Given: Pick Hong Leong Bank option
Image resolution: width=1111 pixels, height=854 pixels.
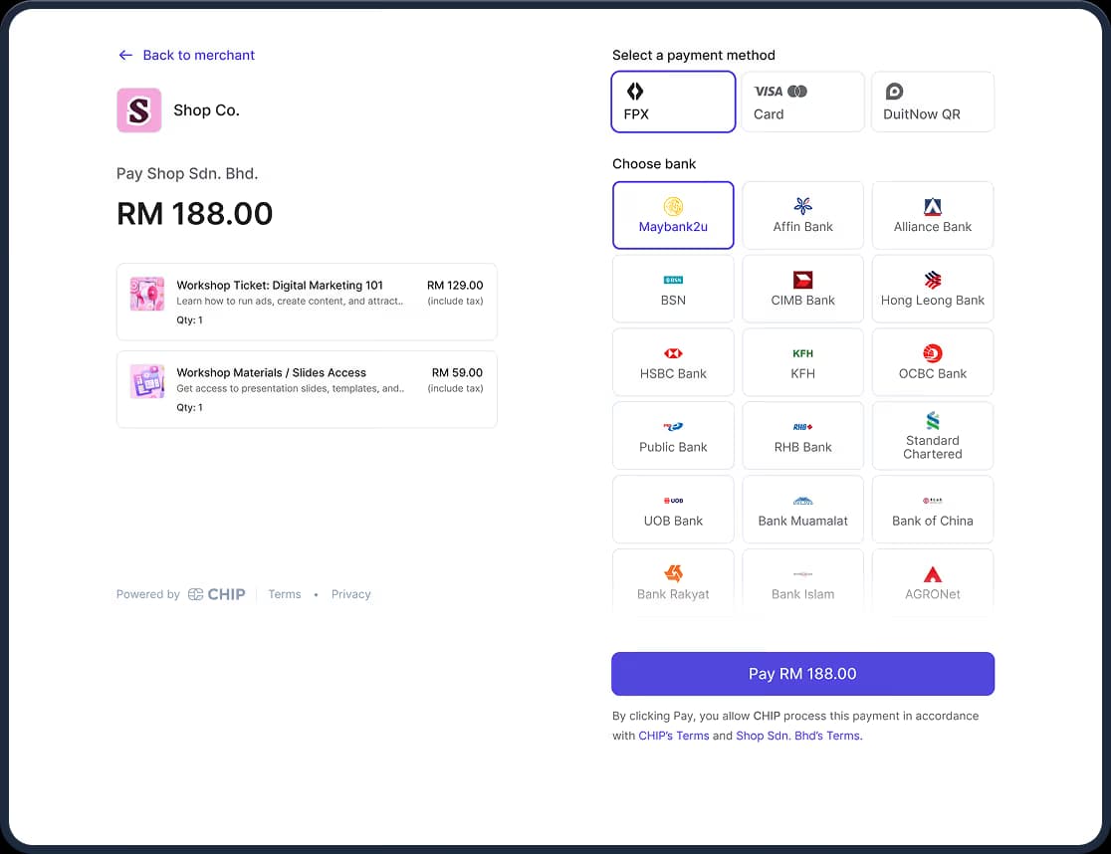Looking at the screenshot, I should tap(933, 289).
